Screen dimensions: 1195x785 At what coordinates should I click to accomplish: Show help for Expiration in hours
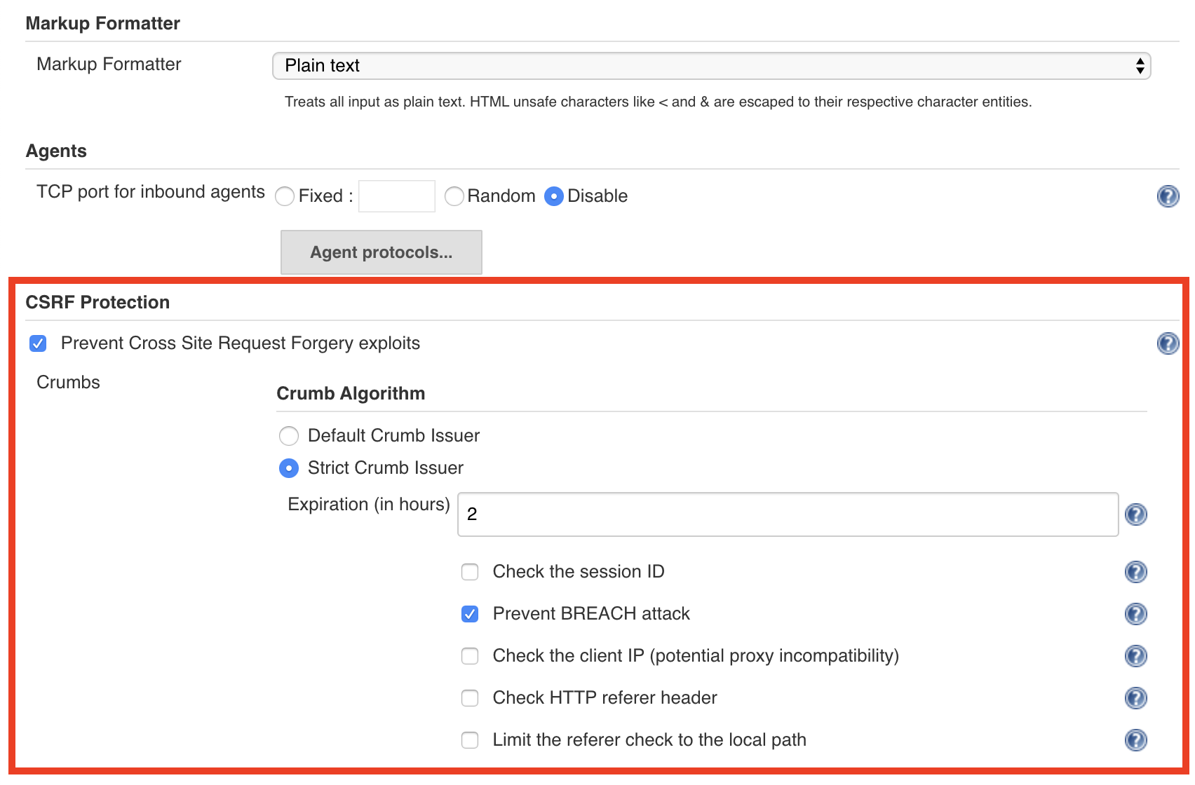[1135, 514]
